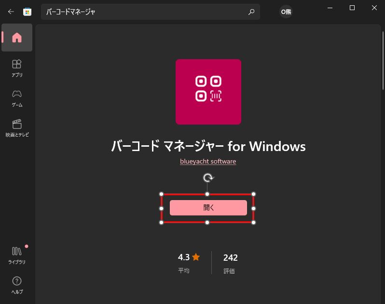Open the アプリ section in sidebar
This screenshot has width=385, height=304.
[17, 68]
